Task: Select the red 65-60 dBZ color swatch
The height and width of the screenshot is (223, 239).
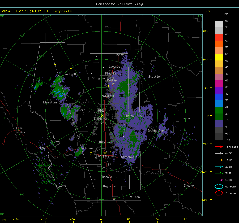Action: [x=219, y=37]
